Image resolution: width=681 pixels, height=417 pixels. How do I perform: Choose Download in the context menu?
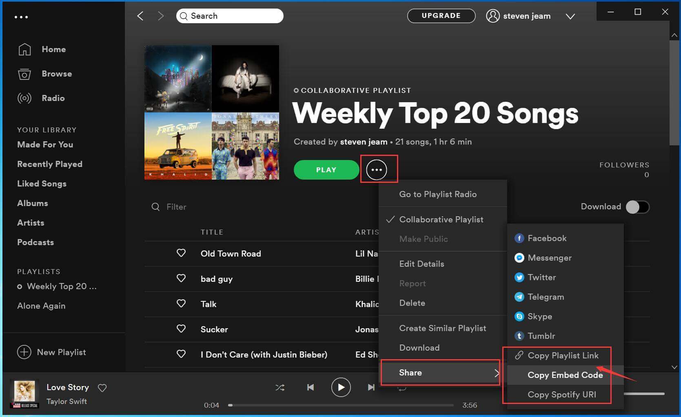pyautogui.click(x=419, y=348)
